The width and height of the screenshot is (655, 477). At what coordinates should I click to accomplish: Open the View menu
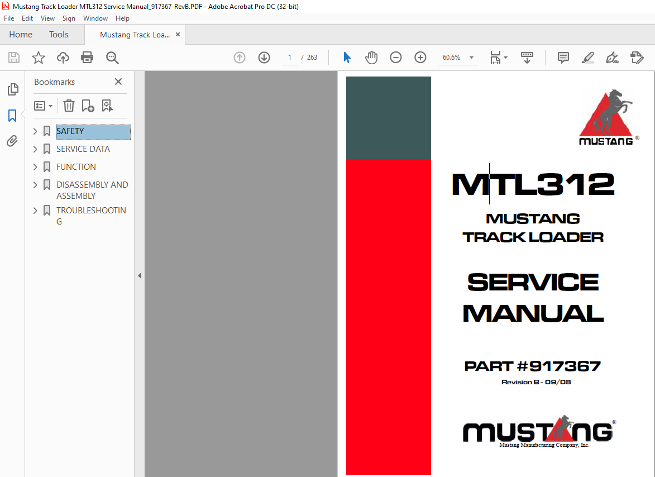coord(47,18)
